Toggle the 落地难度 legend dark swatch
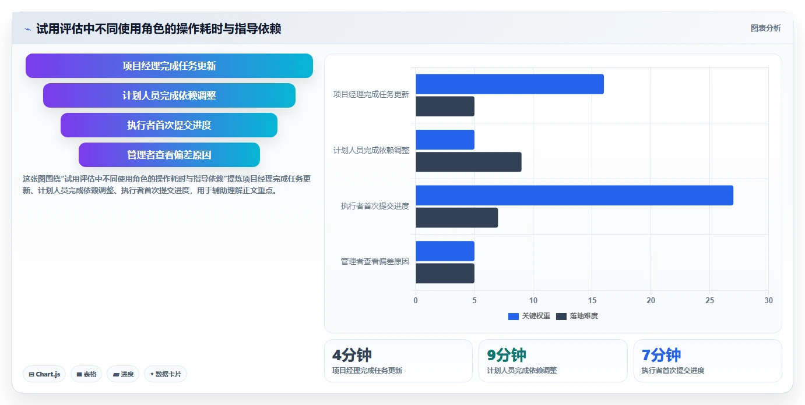The width and height of the screenshot is (805, 405). pyautogui.click(x=561, y=316)
